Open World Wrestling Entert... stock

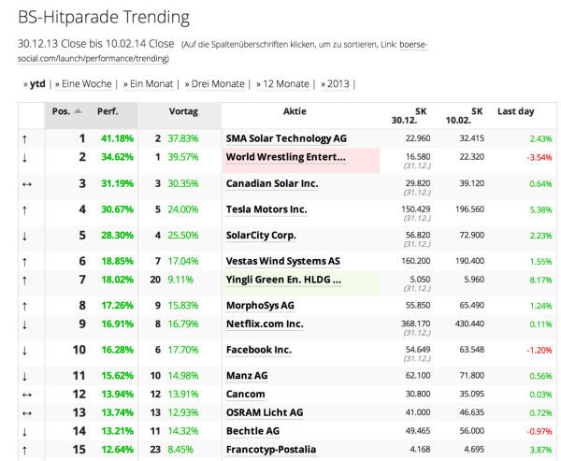286,157
